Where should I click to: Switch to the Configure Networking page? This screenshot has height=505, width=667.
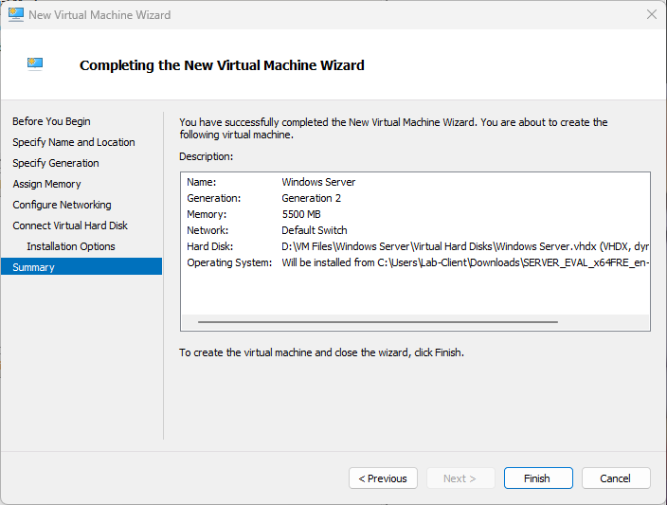point(62,205)
